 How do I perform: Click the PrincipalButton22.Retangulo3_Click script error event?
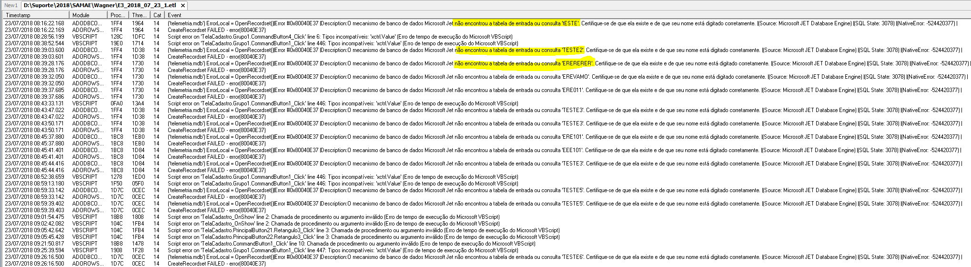[364, 237]
